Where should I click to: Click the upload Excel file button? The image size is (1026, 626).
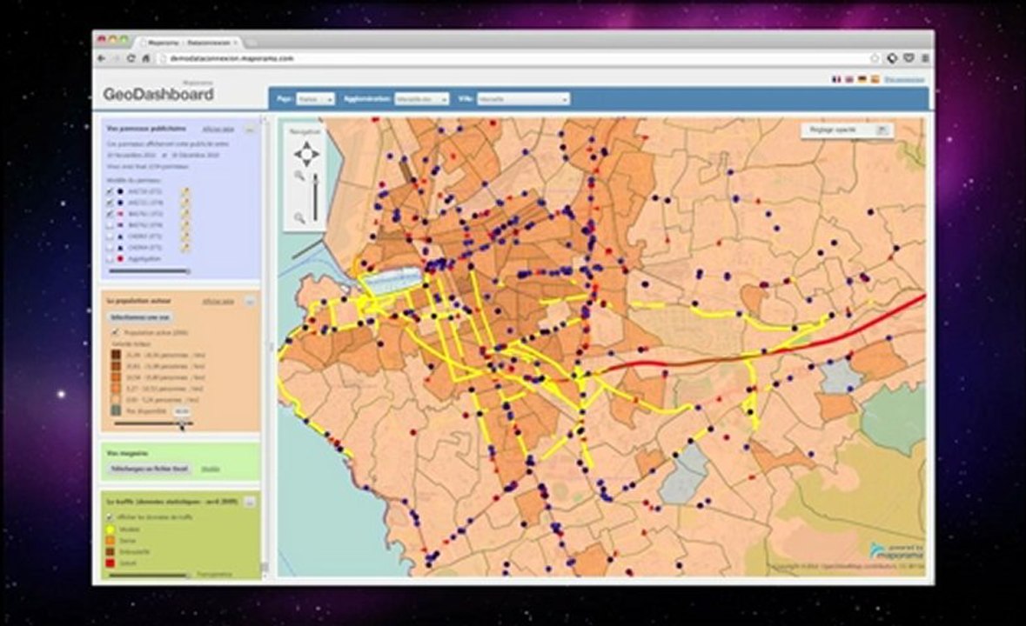click(150, 469)
